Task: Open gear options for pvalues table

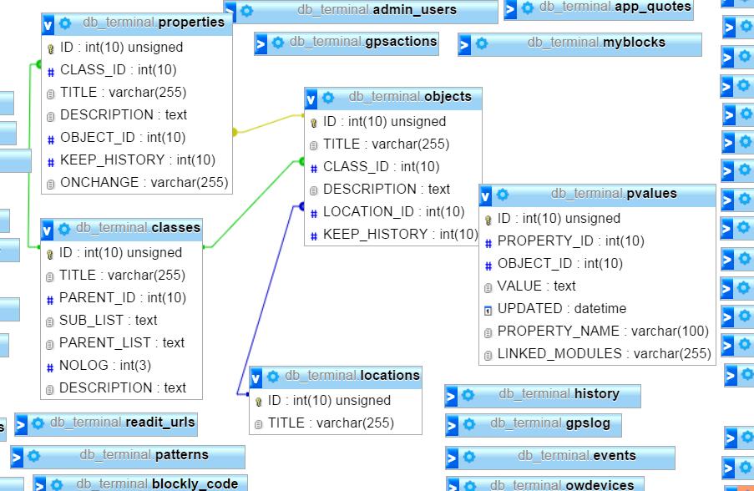Action: point(503,195)
